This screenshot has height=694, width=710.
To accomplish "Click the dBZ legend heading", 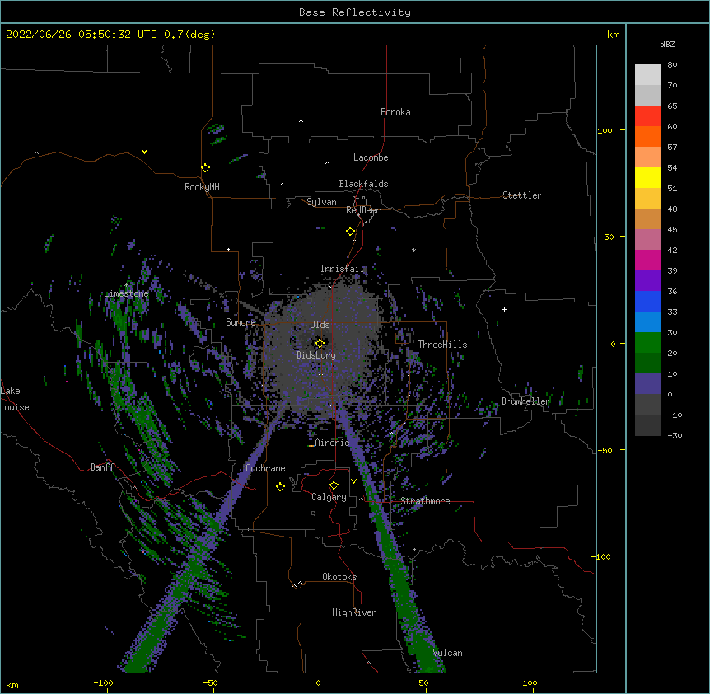I will pyautogui.click(x=667, y=44).
